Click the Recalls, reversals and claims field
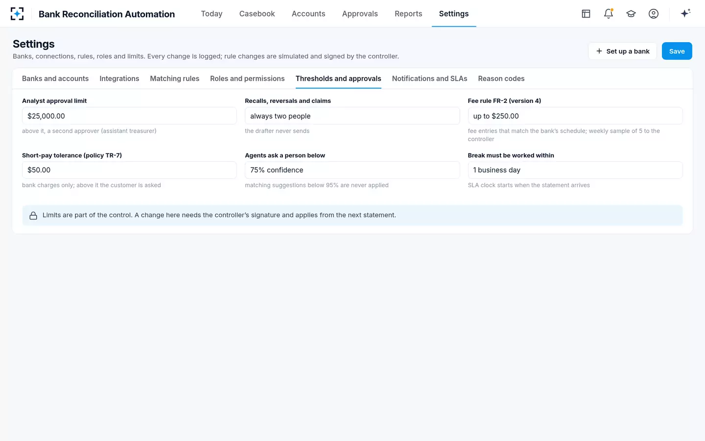The height and width of the screenshot is (441, 705). pos(352,116)
